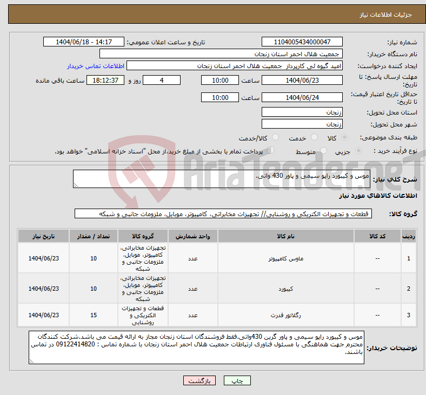Click the ردیف column header
Image resolution: width=426 pixels, height=395 pixels.
(x=409, y=236)
